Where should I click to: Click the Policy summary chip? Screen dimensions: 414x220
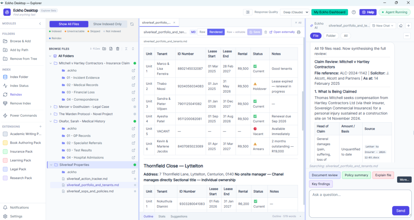[x=356, y=175]
